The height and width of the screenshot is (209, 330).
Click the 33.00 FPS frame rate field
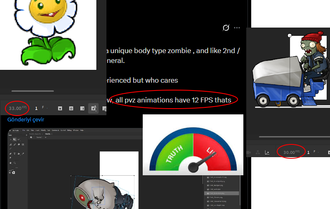tap(18, 108)
